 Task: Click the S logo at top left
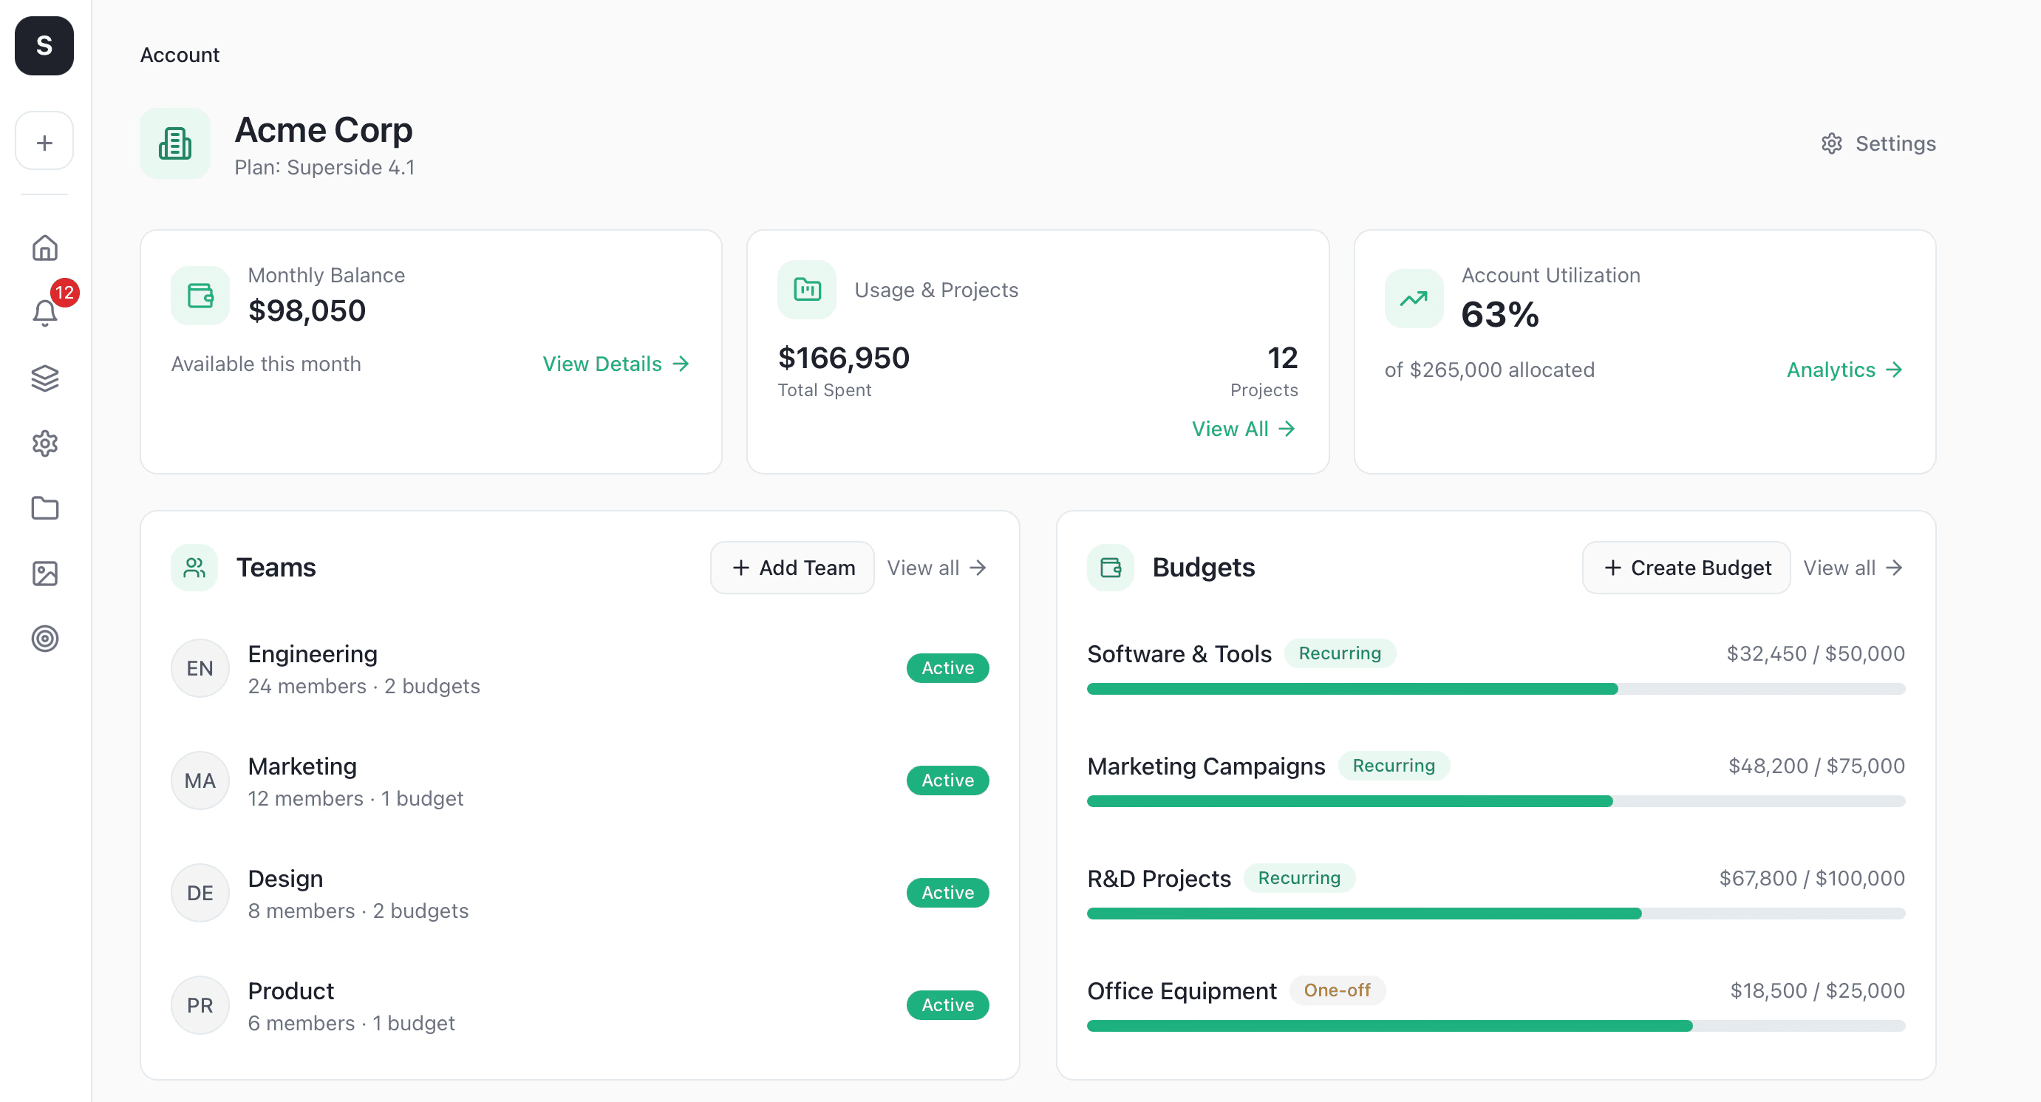pyautogui.click(x=44, y=46)
